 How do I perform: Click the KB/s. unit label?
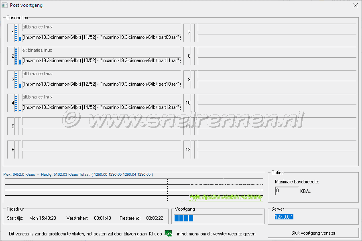[x=305, y=191]
